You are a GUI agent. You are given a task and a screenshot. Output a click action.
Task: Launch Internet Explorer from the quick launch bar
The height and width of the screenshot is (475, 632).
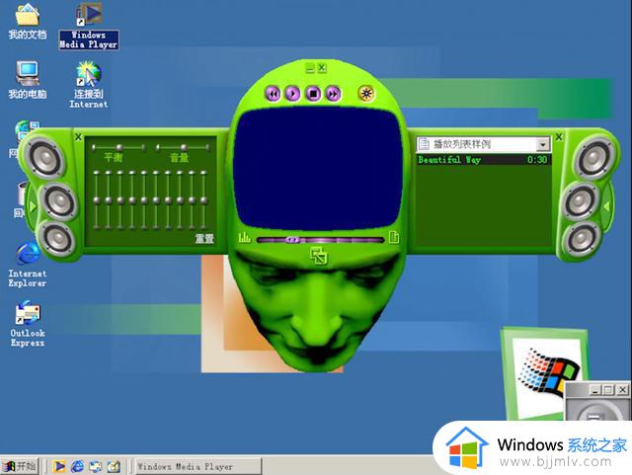click(77, 466)
